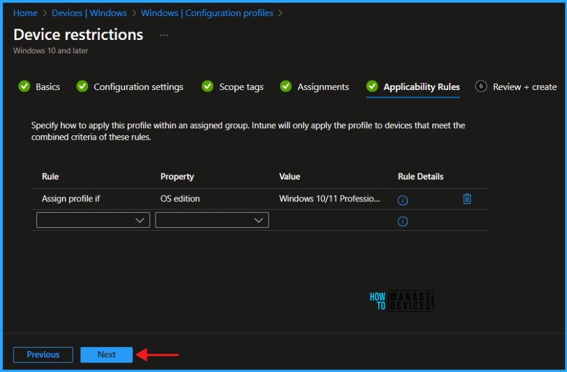This screenshot has width=567, height=372.
Task: Open Devices | Windows breadcrumb link
Action: click(89, 13)
